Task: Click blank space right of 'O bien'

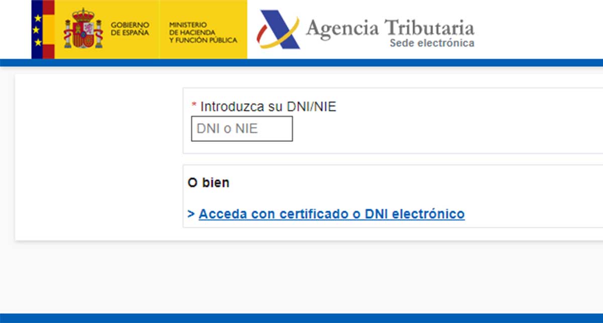Action: point(402,183)
